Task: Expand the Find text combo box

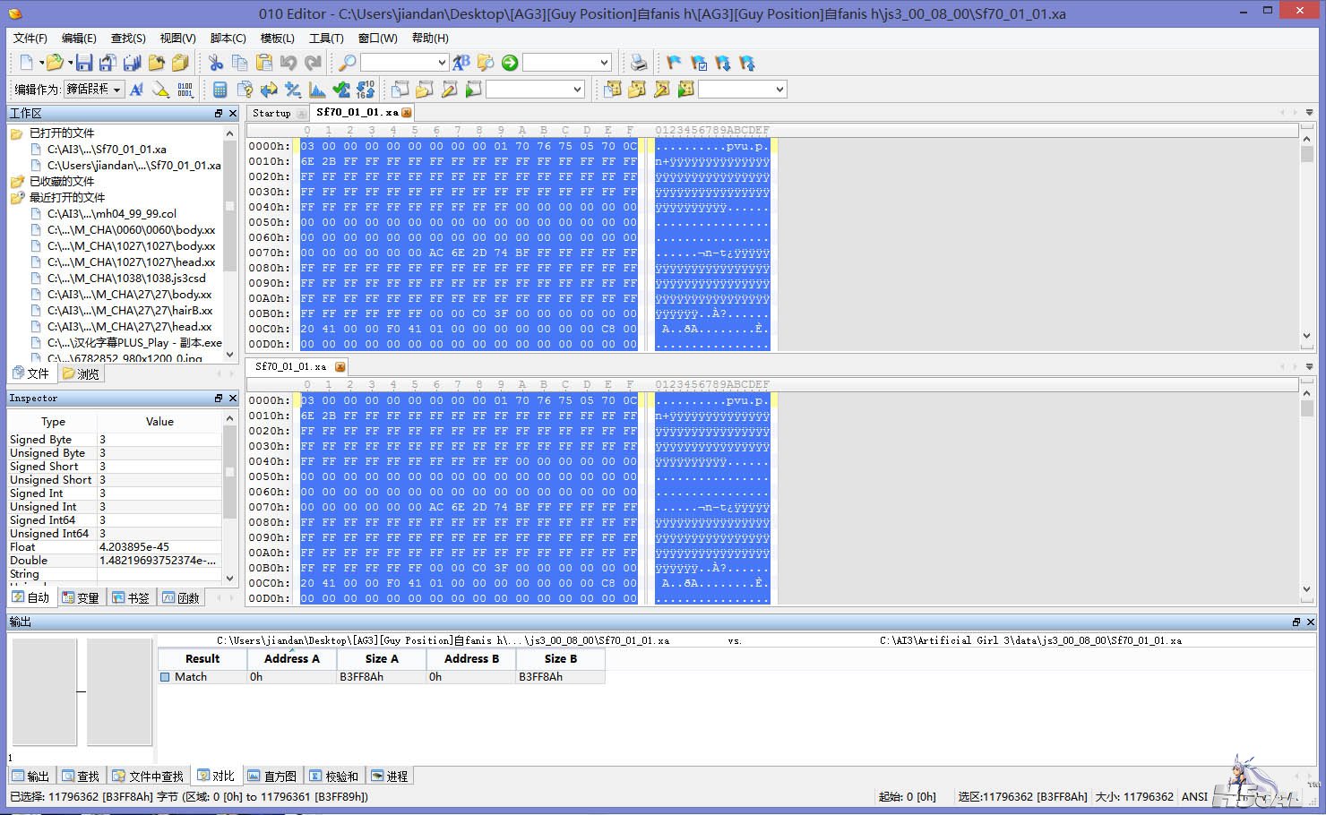Action: point(442,63)
